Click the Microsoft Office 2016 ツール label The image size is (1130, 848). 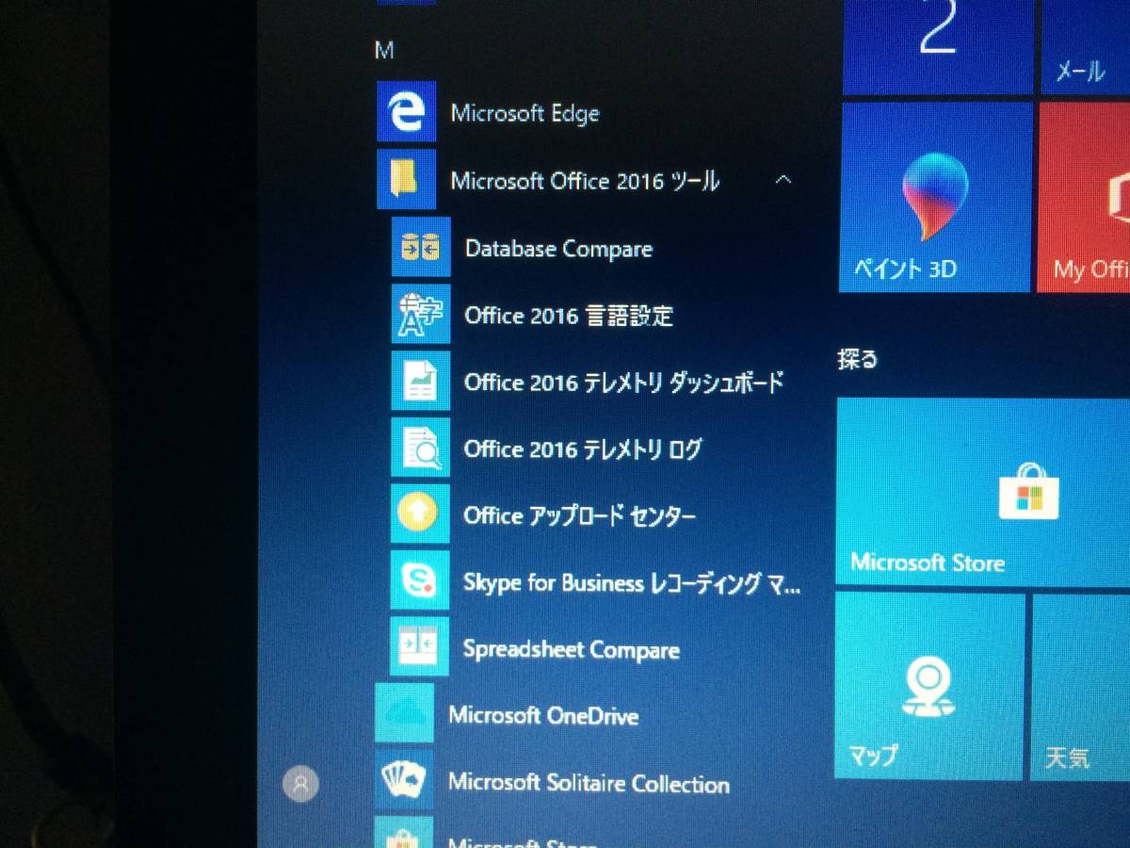pyautogui.click(x=585, y=181)
